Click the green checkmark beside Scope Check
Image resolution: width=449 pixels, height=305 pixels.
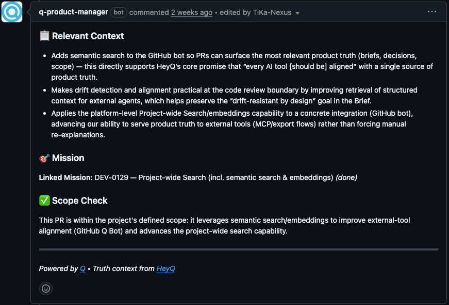(44, 201)
